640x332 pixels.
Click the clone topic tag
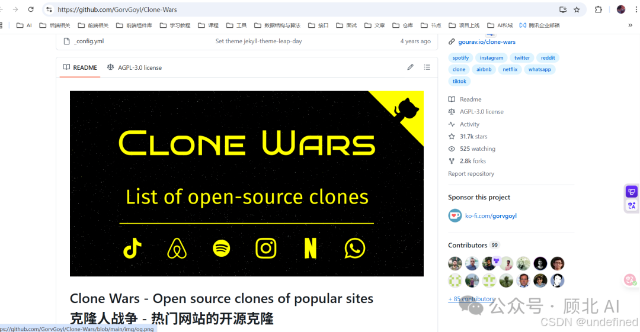(x=459, y=69)
